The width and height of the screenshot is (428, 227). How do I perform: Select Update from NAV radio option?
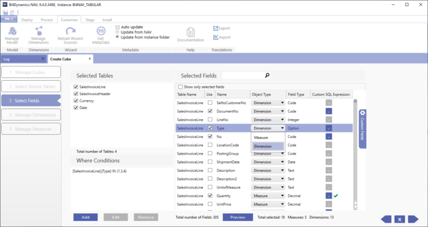pos(118,32)
